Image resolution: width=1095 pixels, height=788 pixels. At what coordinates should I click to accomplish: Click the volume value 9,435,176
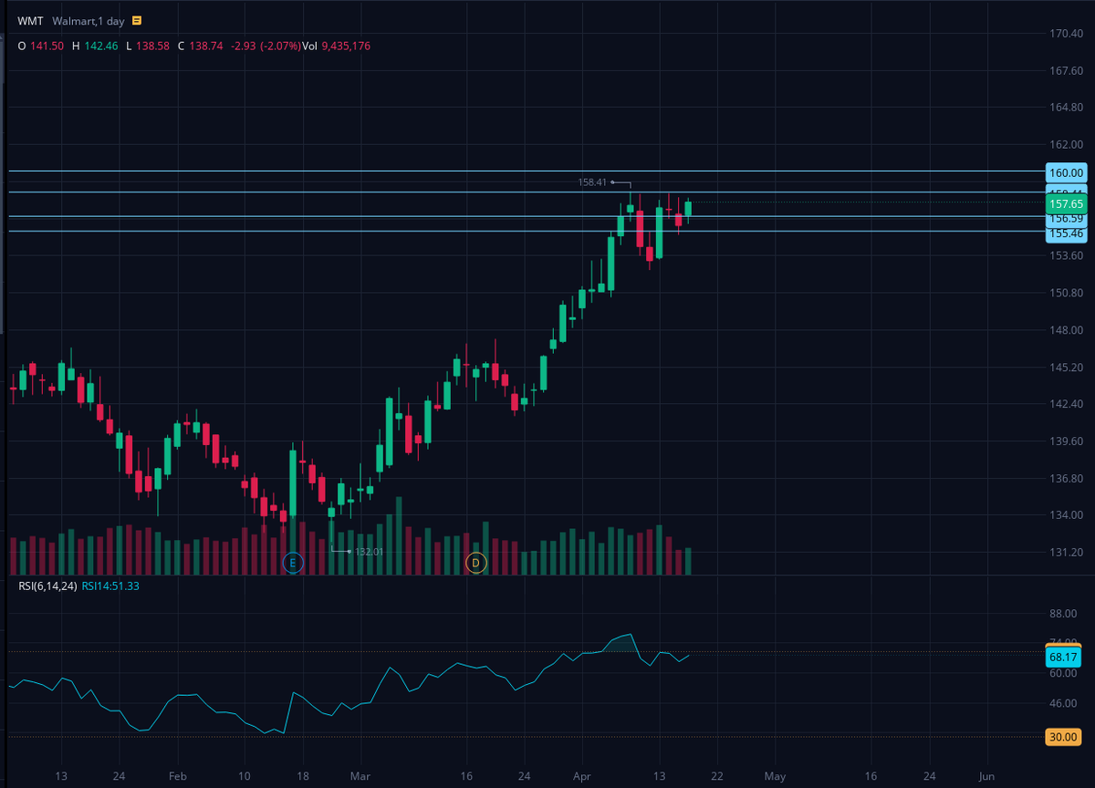pyautogui.click(x=346, y=46)
